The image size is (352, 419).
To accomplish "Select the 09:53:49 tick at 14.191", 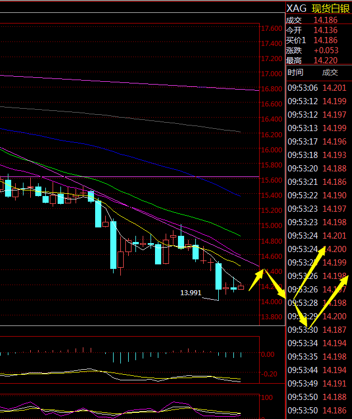I will click(x=318, y=383).
